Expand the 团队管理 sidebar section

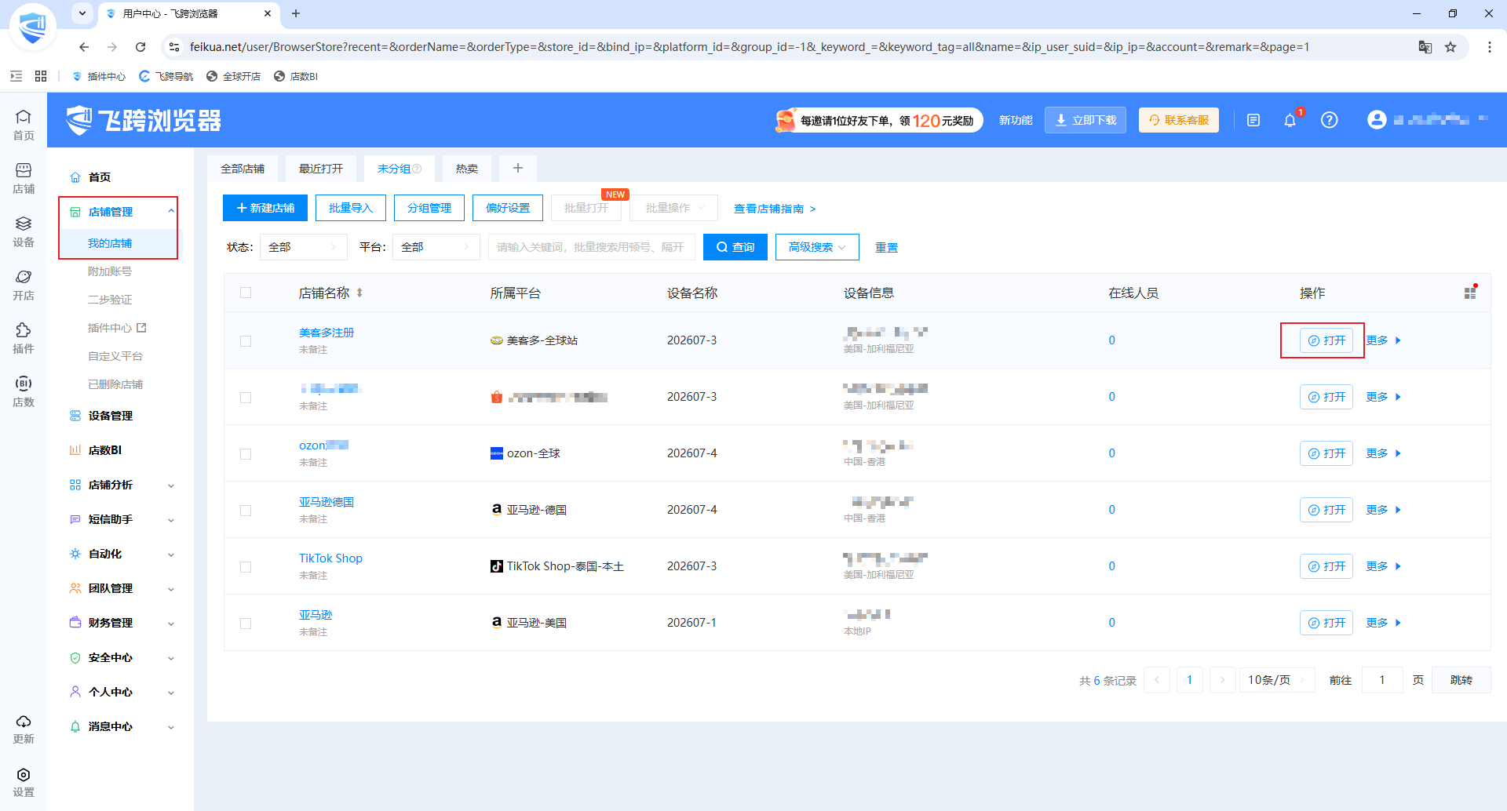(x=171, y=589)
